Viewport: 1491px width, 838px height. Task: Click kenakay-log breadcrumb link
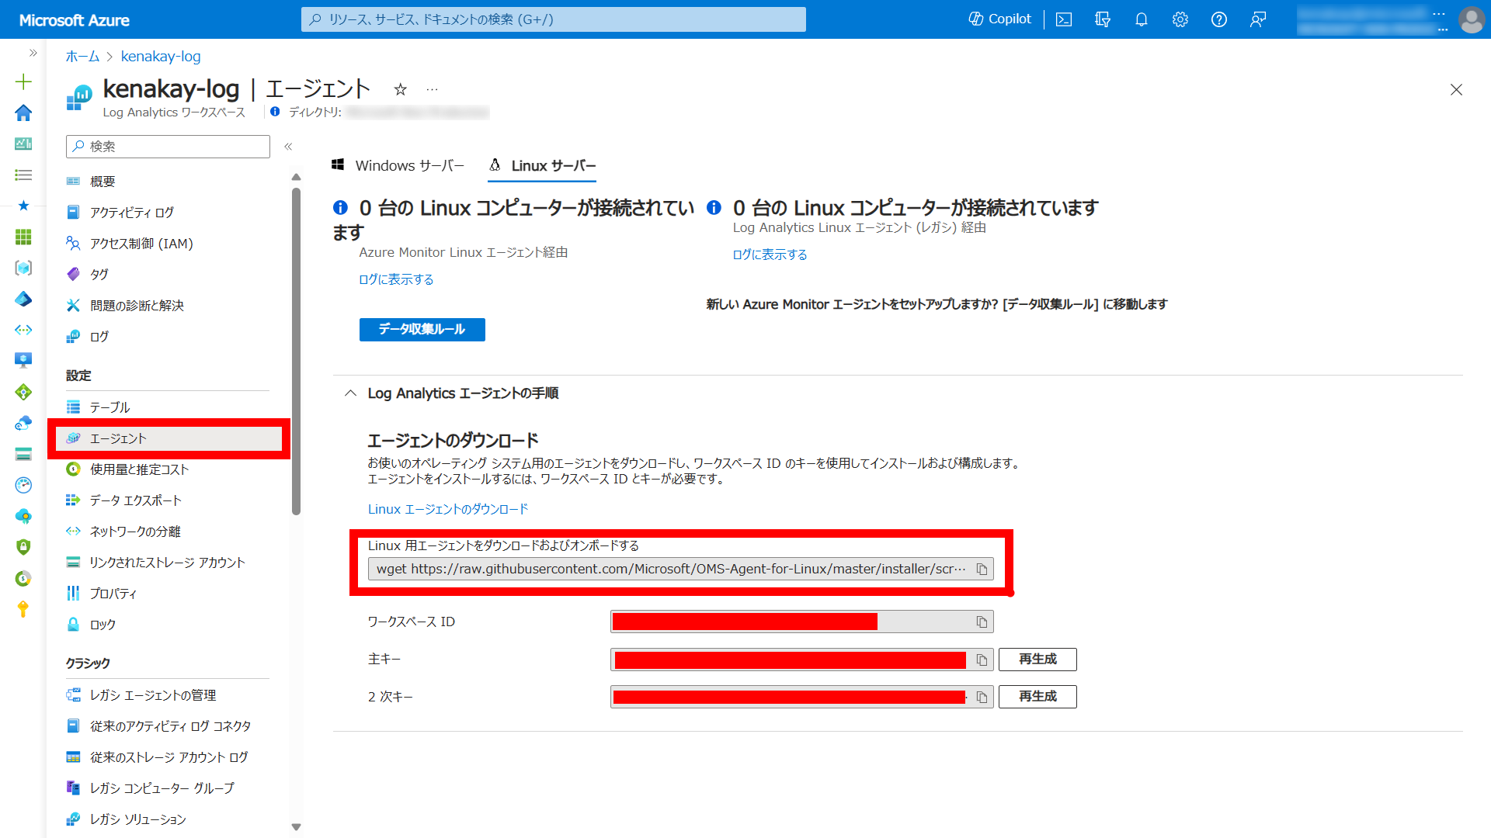coord(161,57)
